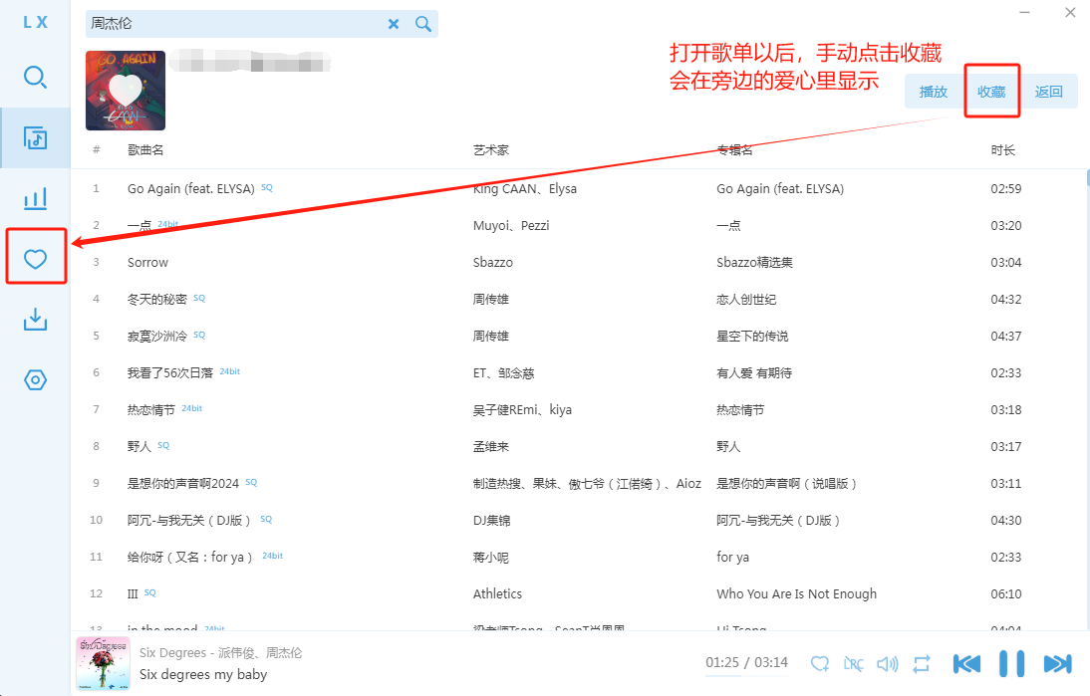Viewport: 1090px width, 696px height.
Task: Toggle the volume speaker icon
Action: 887,663
